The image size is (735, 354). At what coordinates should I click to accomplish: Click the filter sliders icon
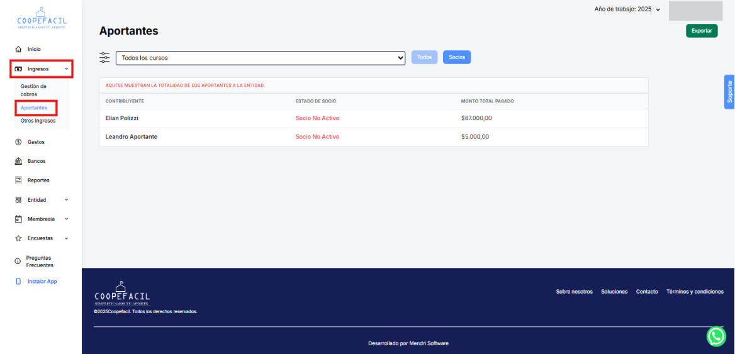pos(104,58)
